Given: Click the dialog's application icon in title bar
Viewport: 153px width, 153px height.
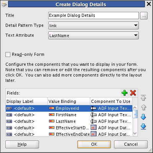Looking at the screenshot, I should click(4, 4).
